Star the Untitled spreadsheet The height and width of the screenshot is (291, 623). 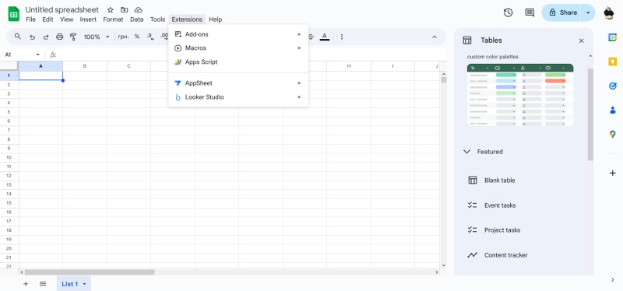coord(111,10)
